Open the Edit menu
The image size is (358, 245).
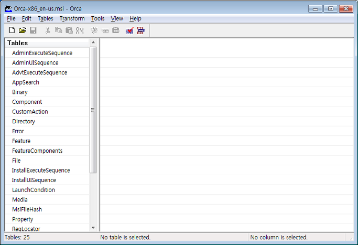27,18
